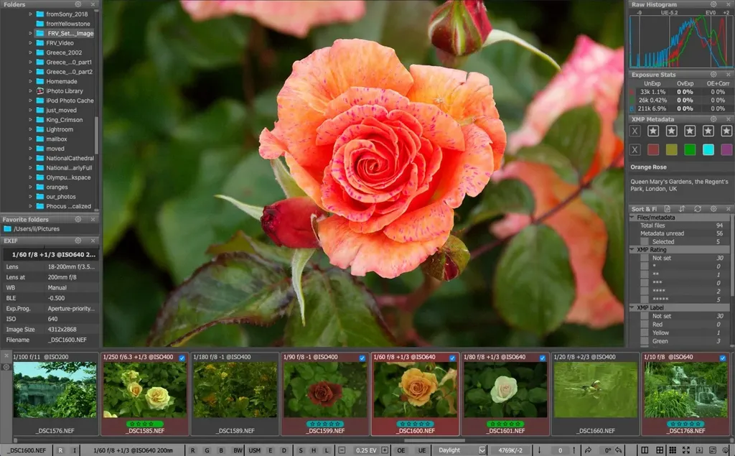Click the rotate clockwise arrow icon
The height and width of the screenshot is (456, 735).
(588, 450)
